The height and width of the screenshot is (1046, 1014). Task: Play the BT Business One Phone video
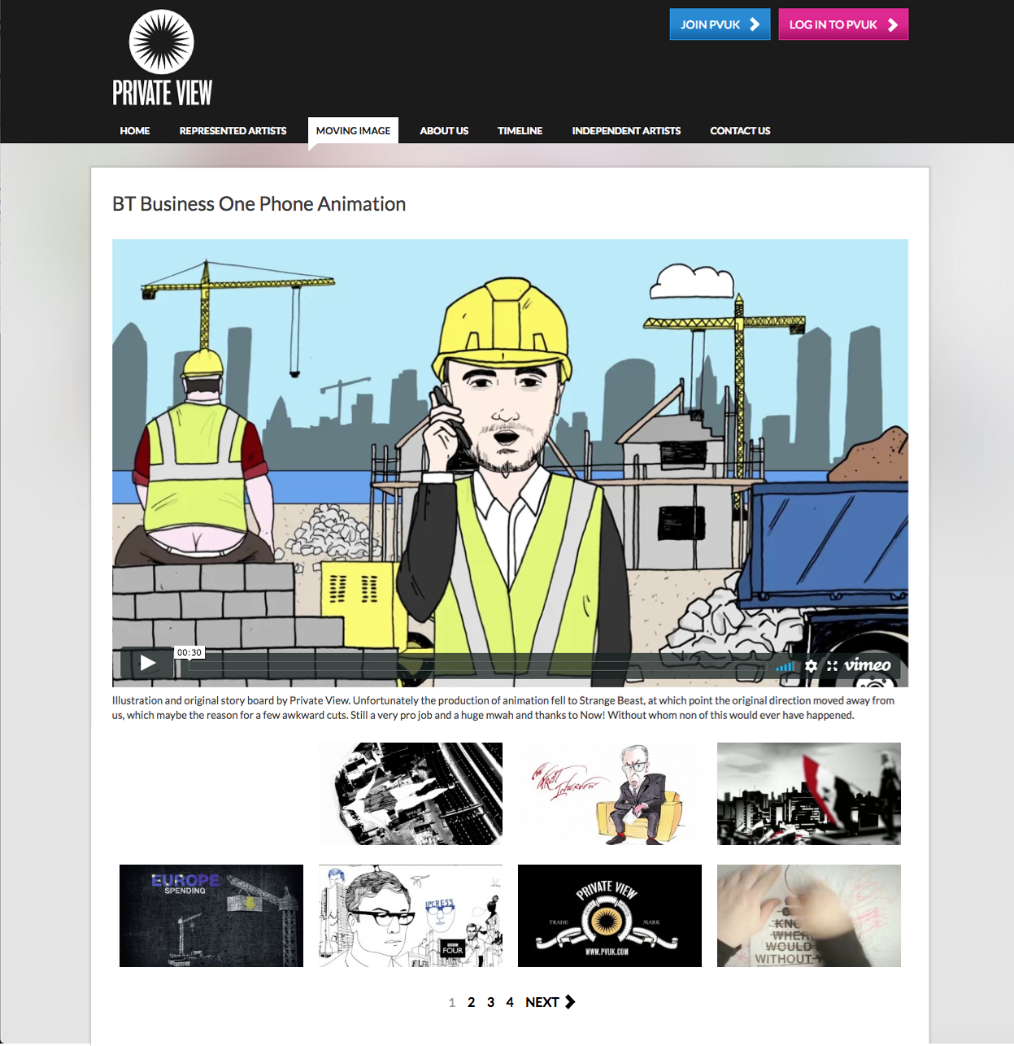pyautogui.click(x=147, y=663)
